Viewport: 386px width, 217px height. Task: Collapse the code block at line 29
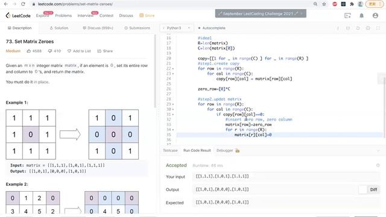coord(173,104)
